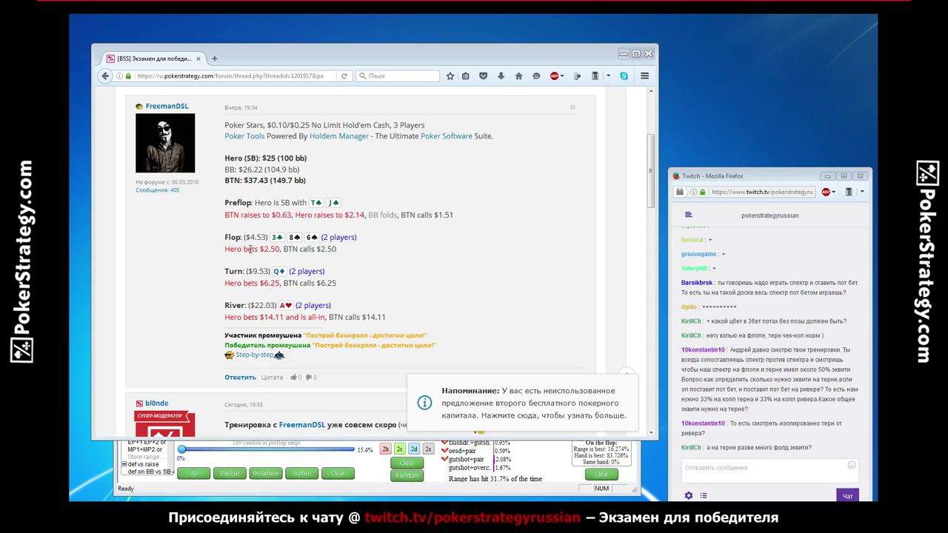Click the dislike thumbs-down under FreemanDSL post
Image resolution: width=948 pixels, height=533 pixels.
[x=309, y=378]
